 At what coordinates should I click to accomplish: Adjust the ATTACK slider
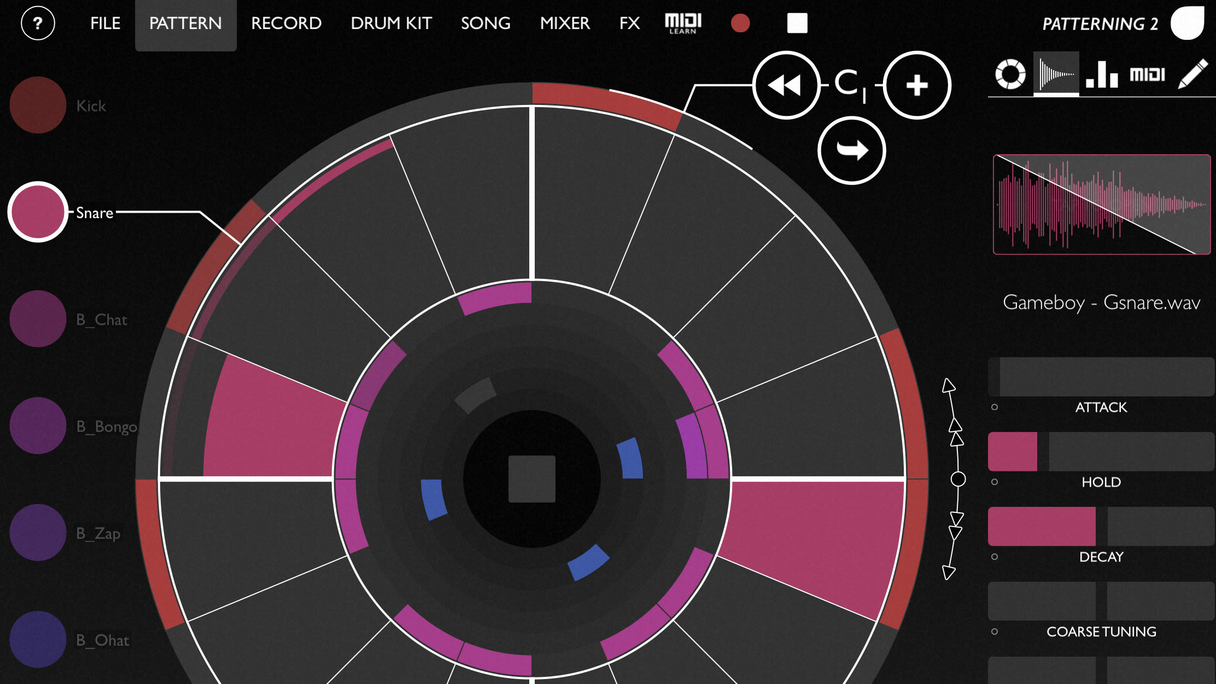[1101, 377]
